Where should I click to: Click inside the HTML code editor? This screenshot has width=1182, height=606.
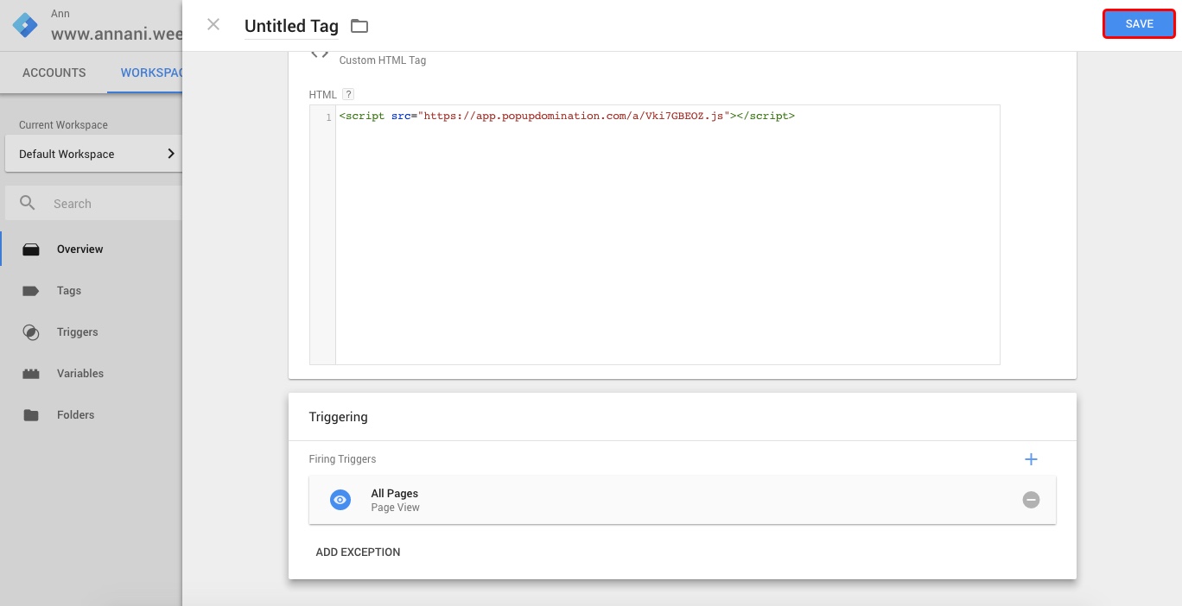[x=667, y=235]
